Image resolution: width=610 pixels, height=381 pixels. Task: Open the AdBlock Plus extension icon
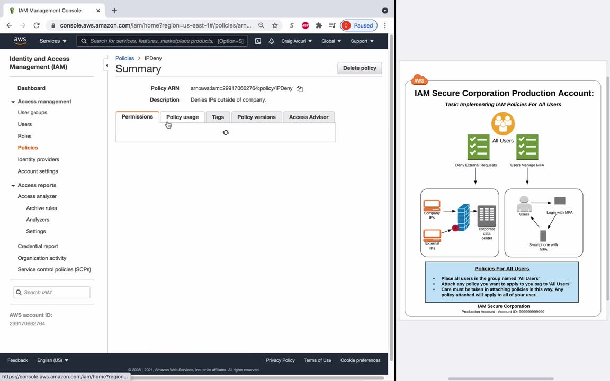[x=306, y=25]
